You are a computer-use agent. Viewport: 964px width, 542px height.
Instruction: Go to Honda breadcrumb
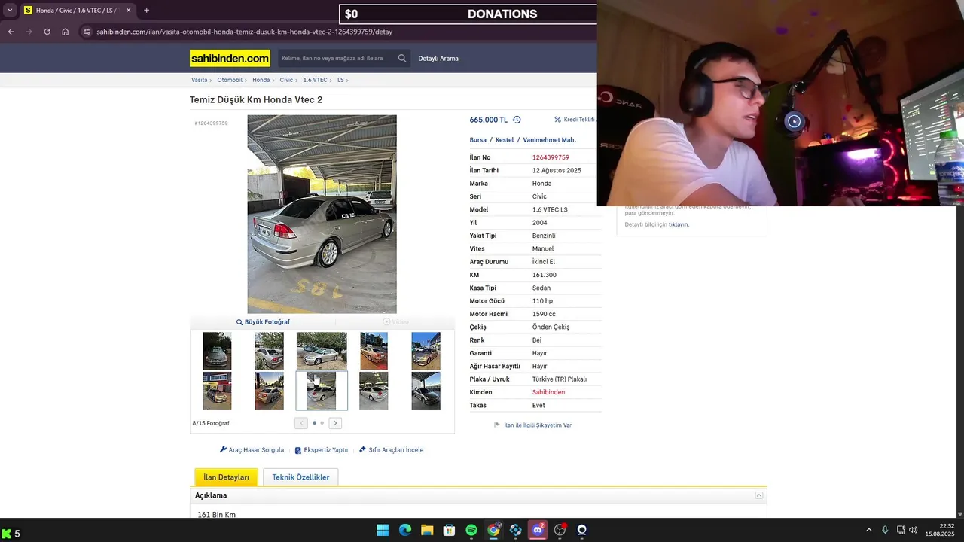click(261, 80)
